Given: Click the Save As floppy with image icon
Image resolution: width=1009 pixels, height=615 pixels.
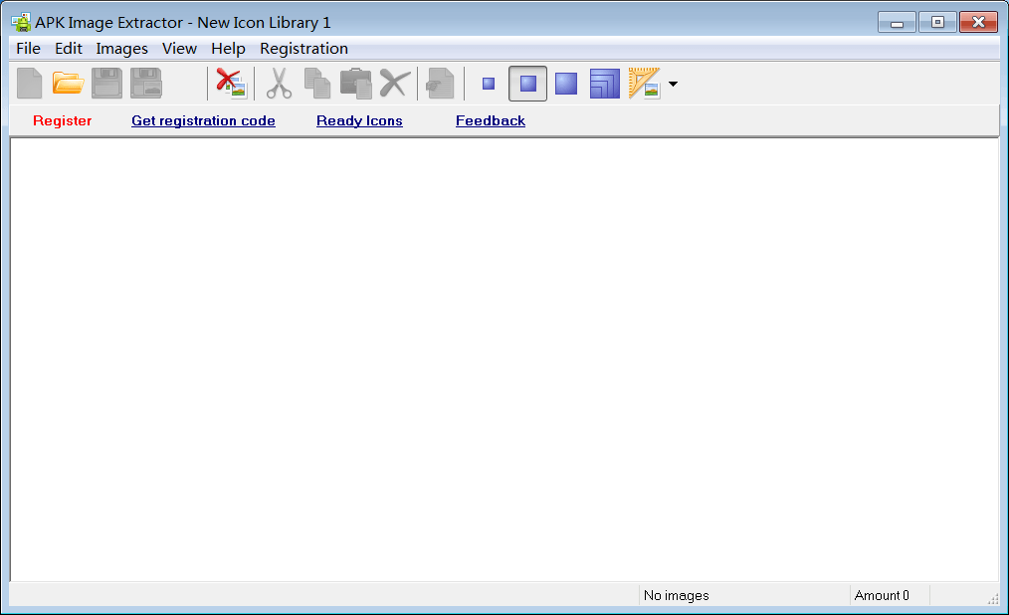Looking at the screenshot, I should [146, 84].
